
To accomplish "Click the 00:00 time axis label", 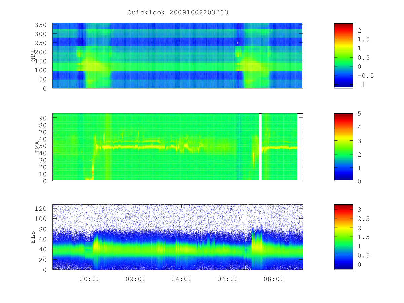I will coord(90,279).
